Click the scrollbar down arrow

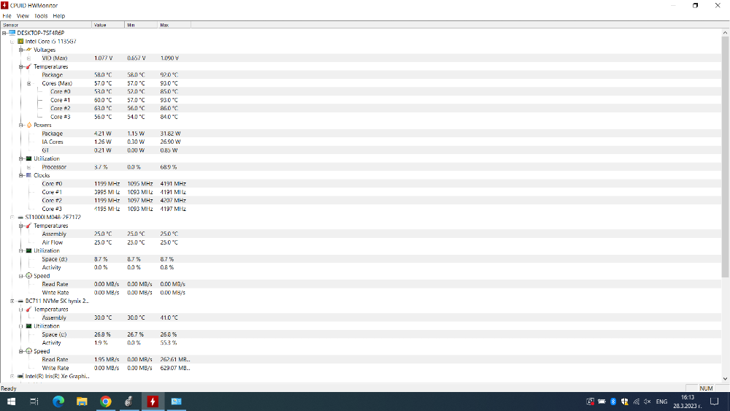(x=726, y=379)
